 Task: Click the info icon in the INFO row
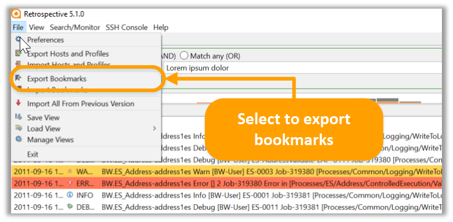tap(70, 195)
